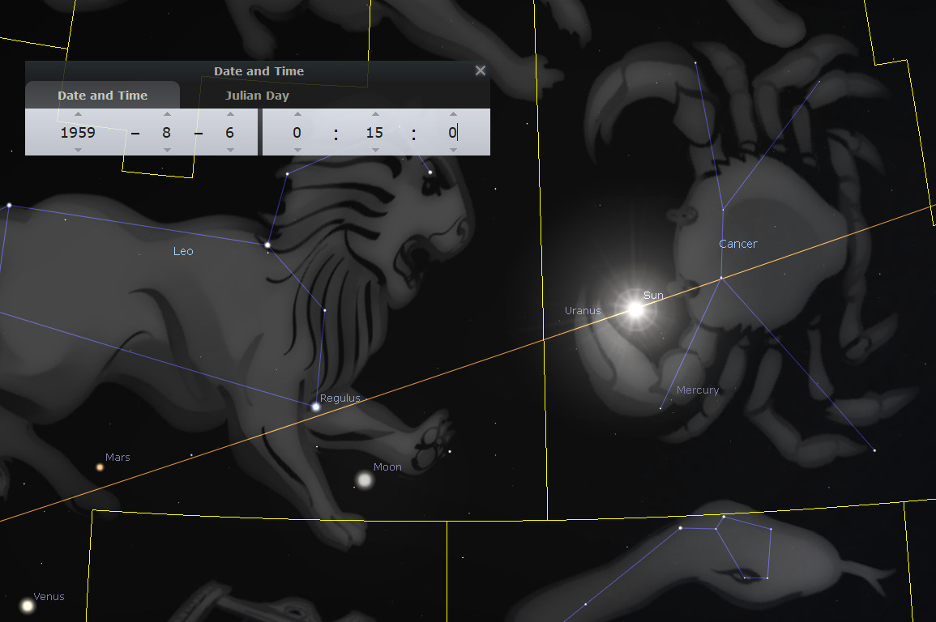Increase the minutes with the up arrow
The image size is (936, 622).
[x=375, y=114]
